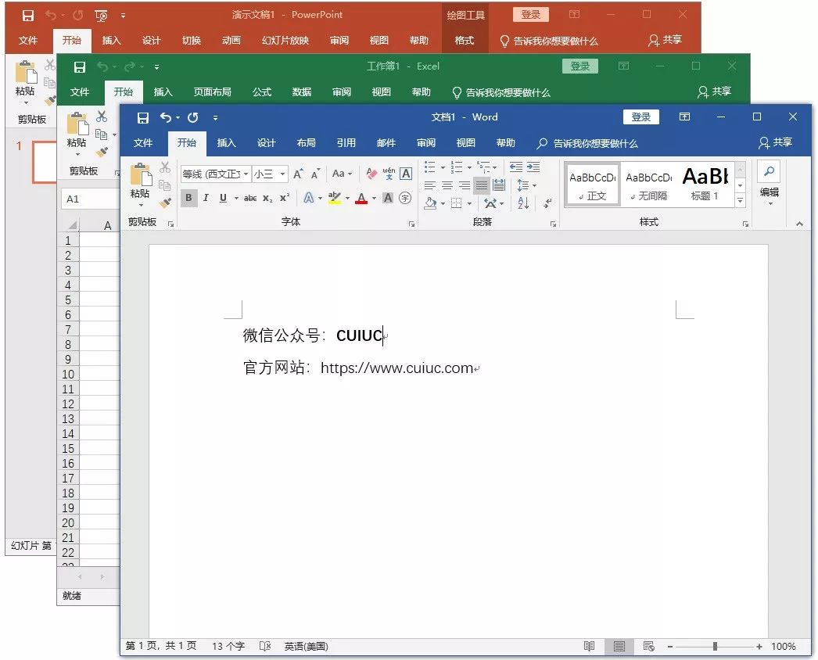Click the Ribbon Display Options icon in Word

[684, 117]
